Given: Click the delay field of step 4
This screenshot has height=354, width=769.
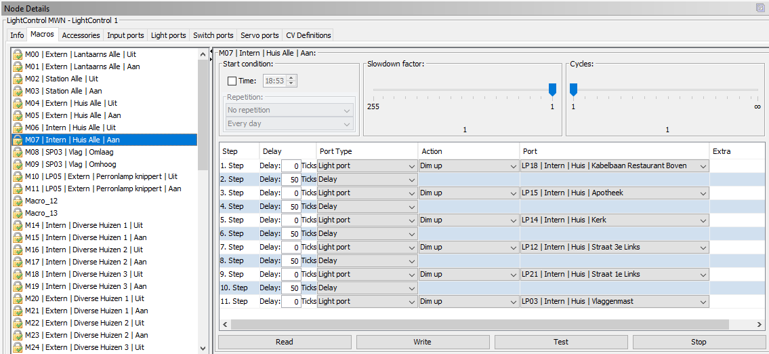Looking at the screenshot, I should (x=291, y=207).
